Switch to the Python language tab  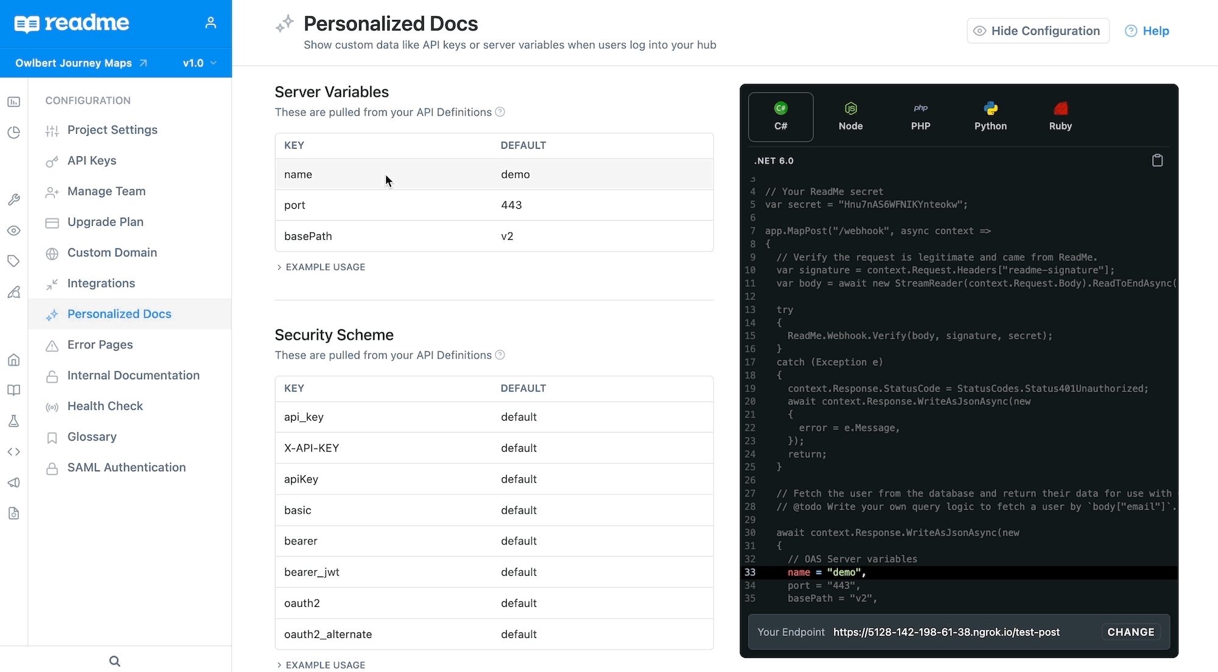tap(990, 116)
